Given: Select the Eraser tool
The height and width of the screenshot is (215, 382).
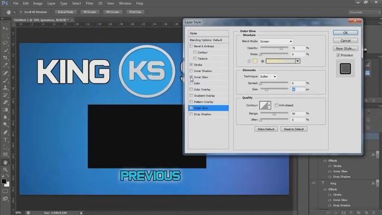Looking at the screenshot, I should (x=5, y=103).
